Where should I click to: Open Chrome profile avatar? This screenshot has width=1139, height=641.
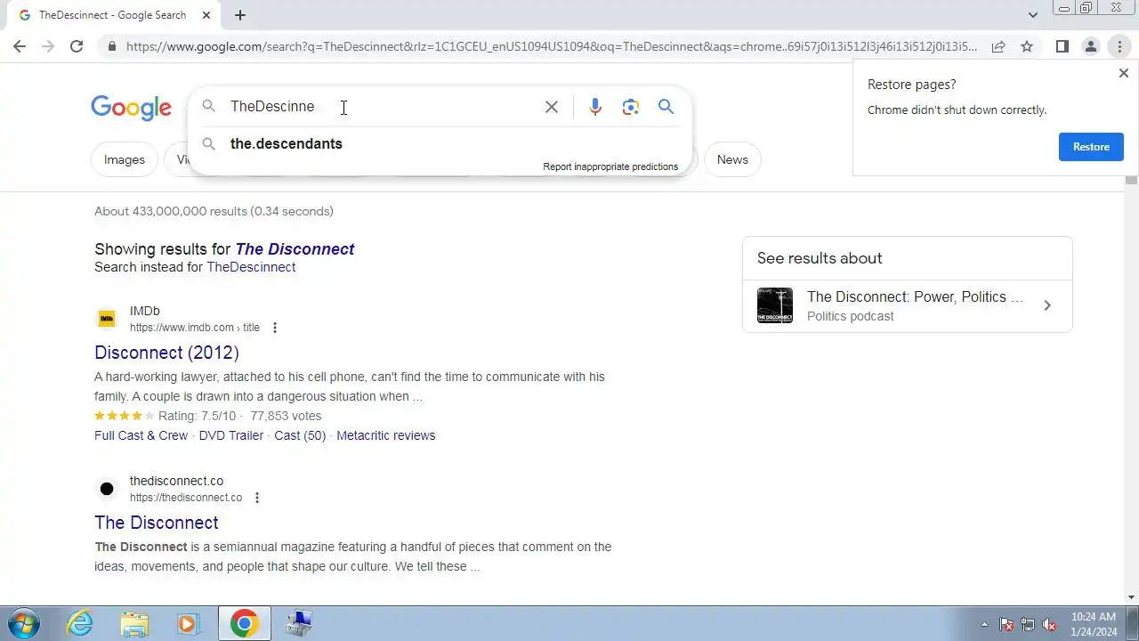[x=1090, y=46]
